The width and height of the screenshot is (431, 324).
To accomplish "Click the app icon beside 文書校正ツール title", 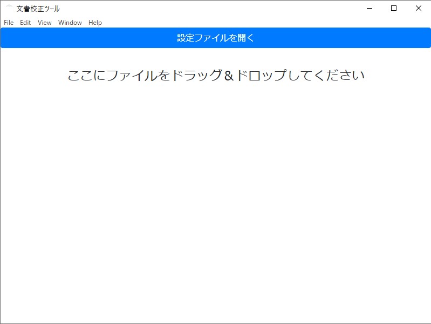I will pos(9,8).
